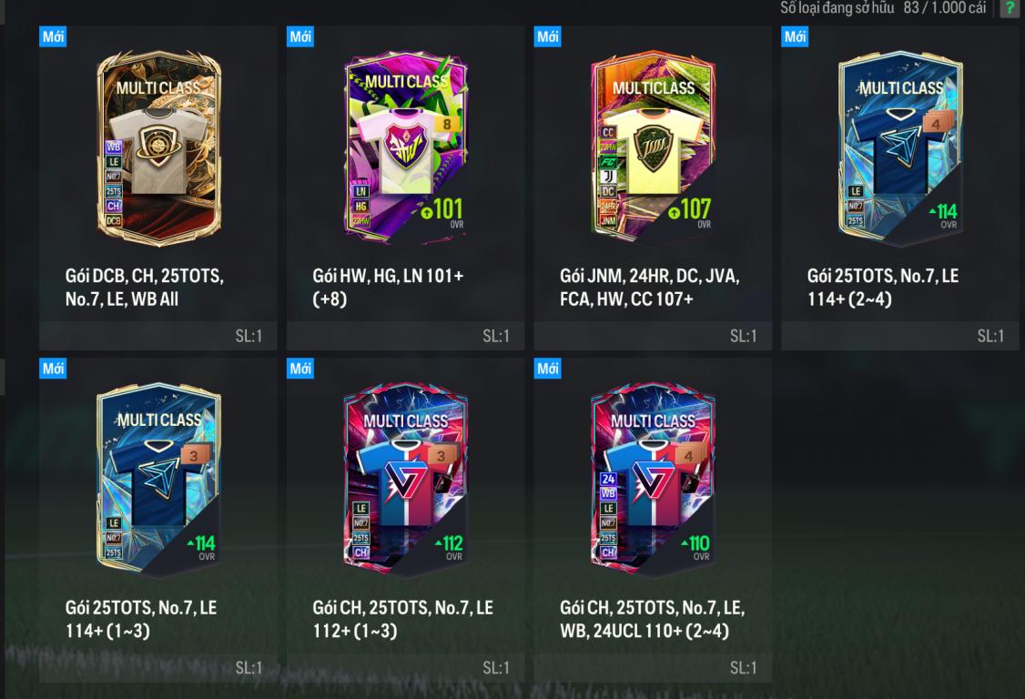This screenshot has height=699, width=1025.
Task: Click 'Gói JNM, 24HR, DC, JVA' title text
Action: coord(649,276)
